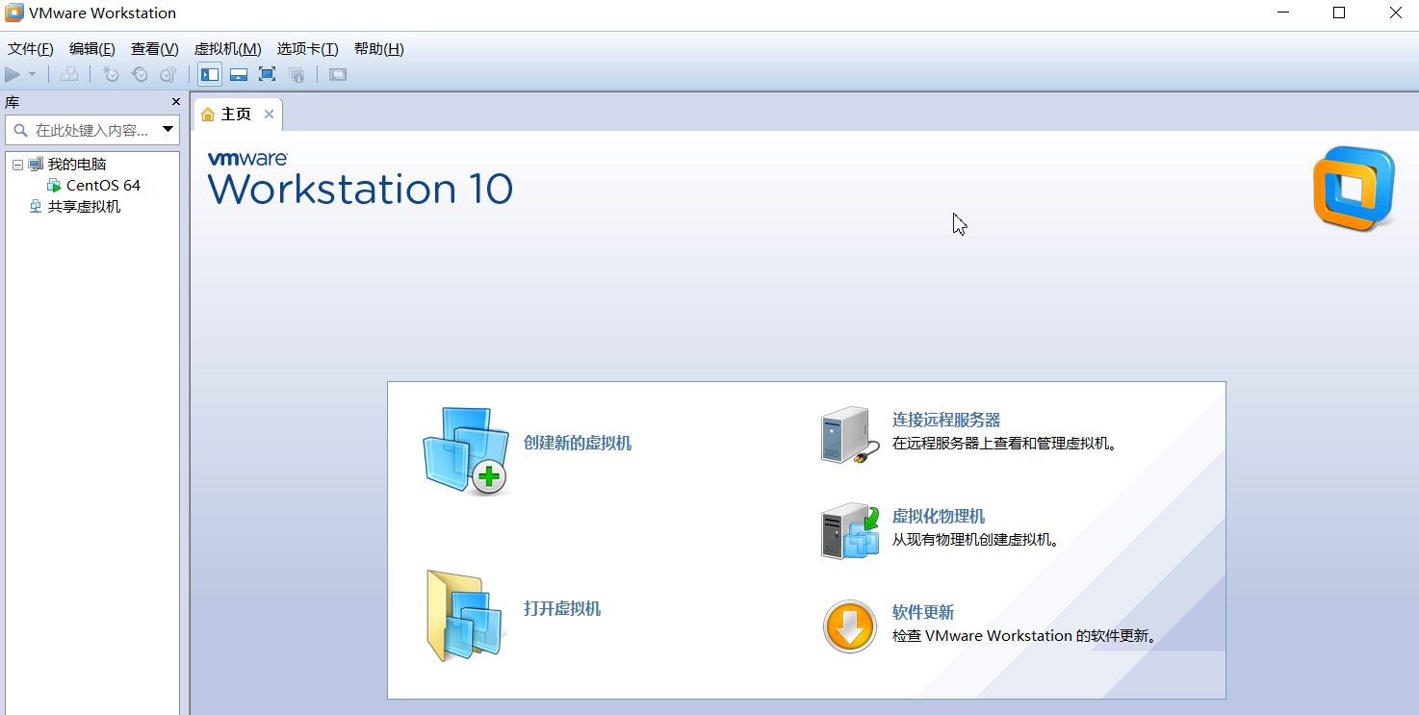Click the 打开虚拟机 link
Screen dimensions: 1419x715
tap(562, 608)
